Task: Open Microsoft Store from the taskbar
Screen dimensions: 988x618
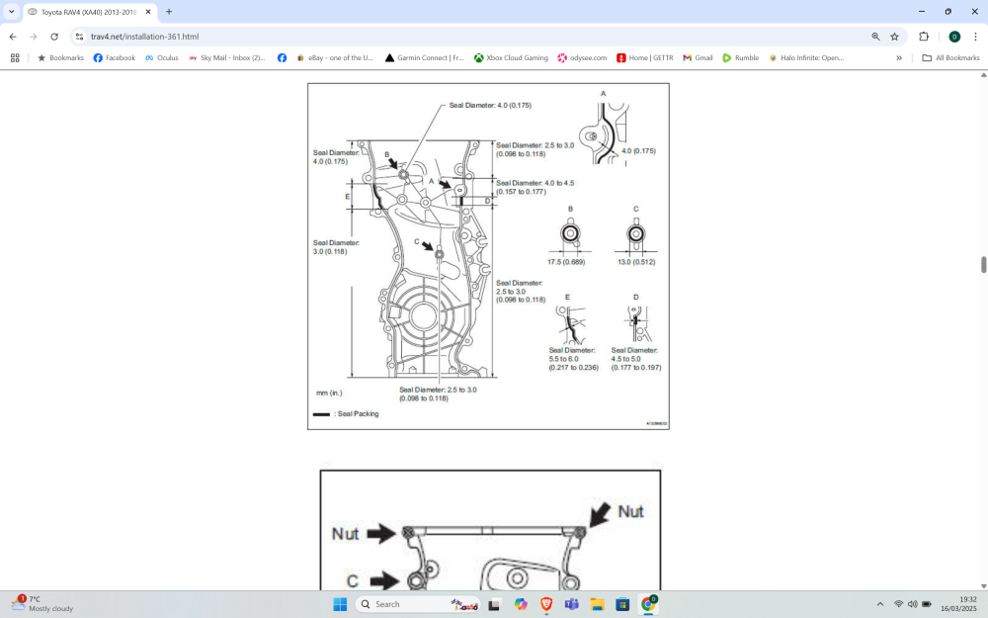Action: tap(622, 604)
